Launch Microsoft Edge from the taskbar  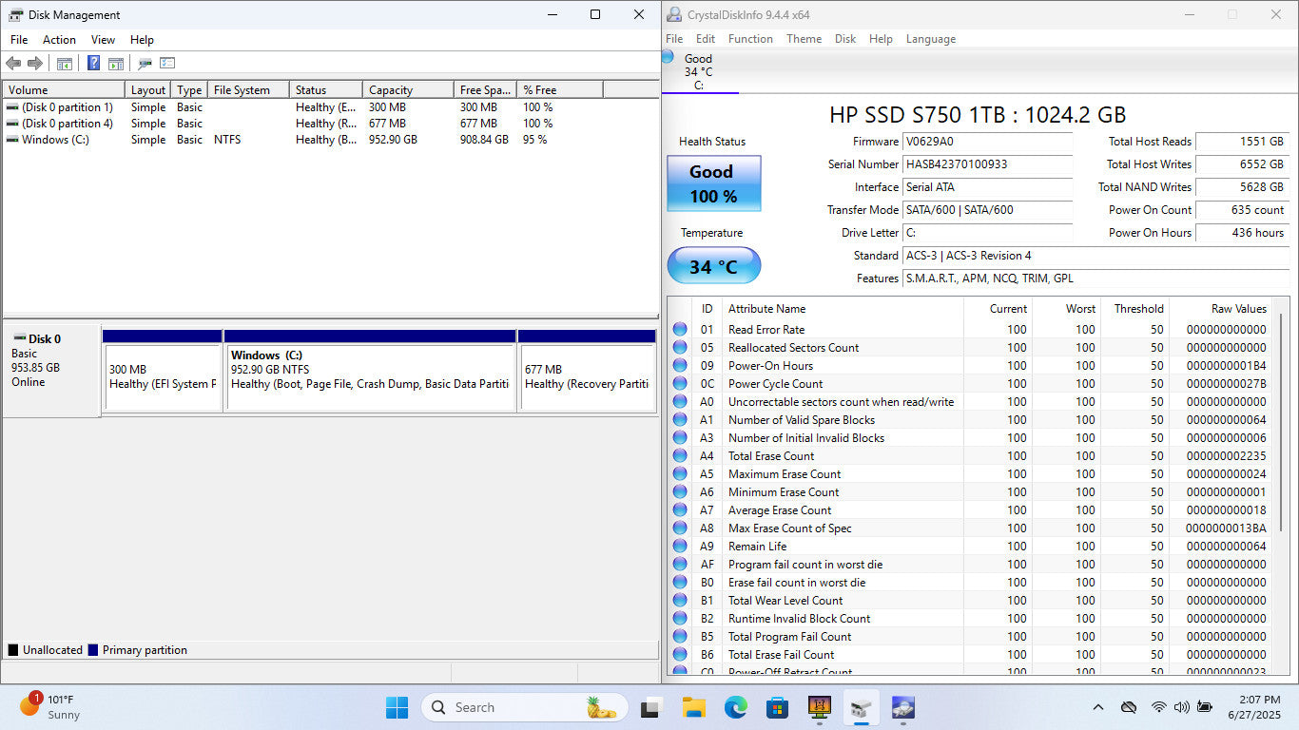coord(735,707)
